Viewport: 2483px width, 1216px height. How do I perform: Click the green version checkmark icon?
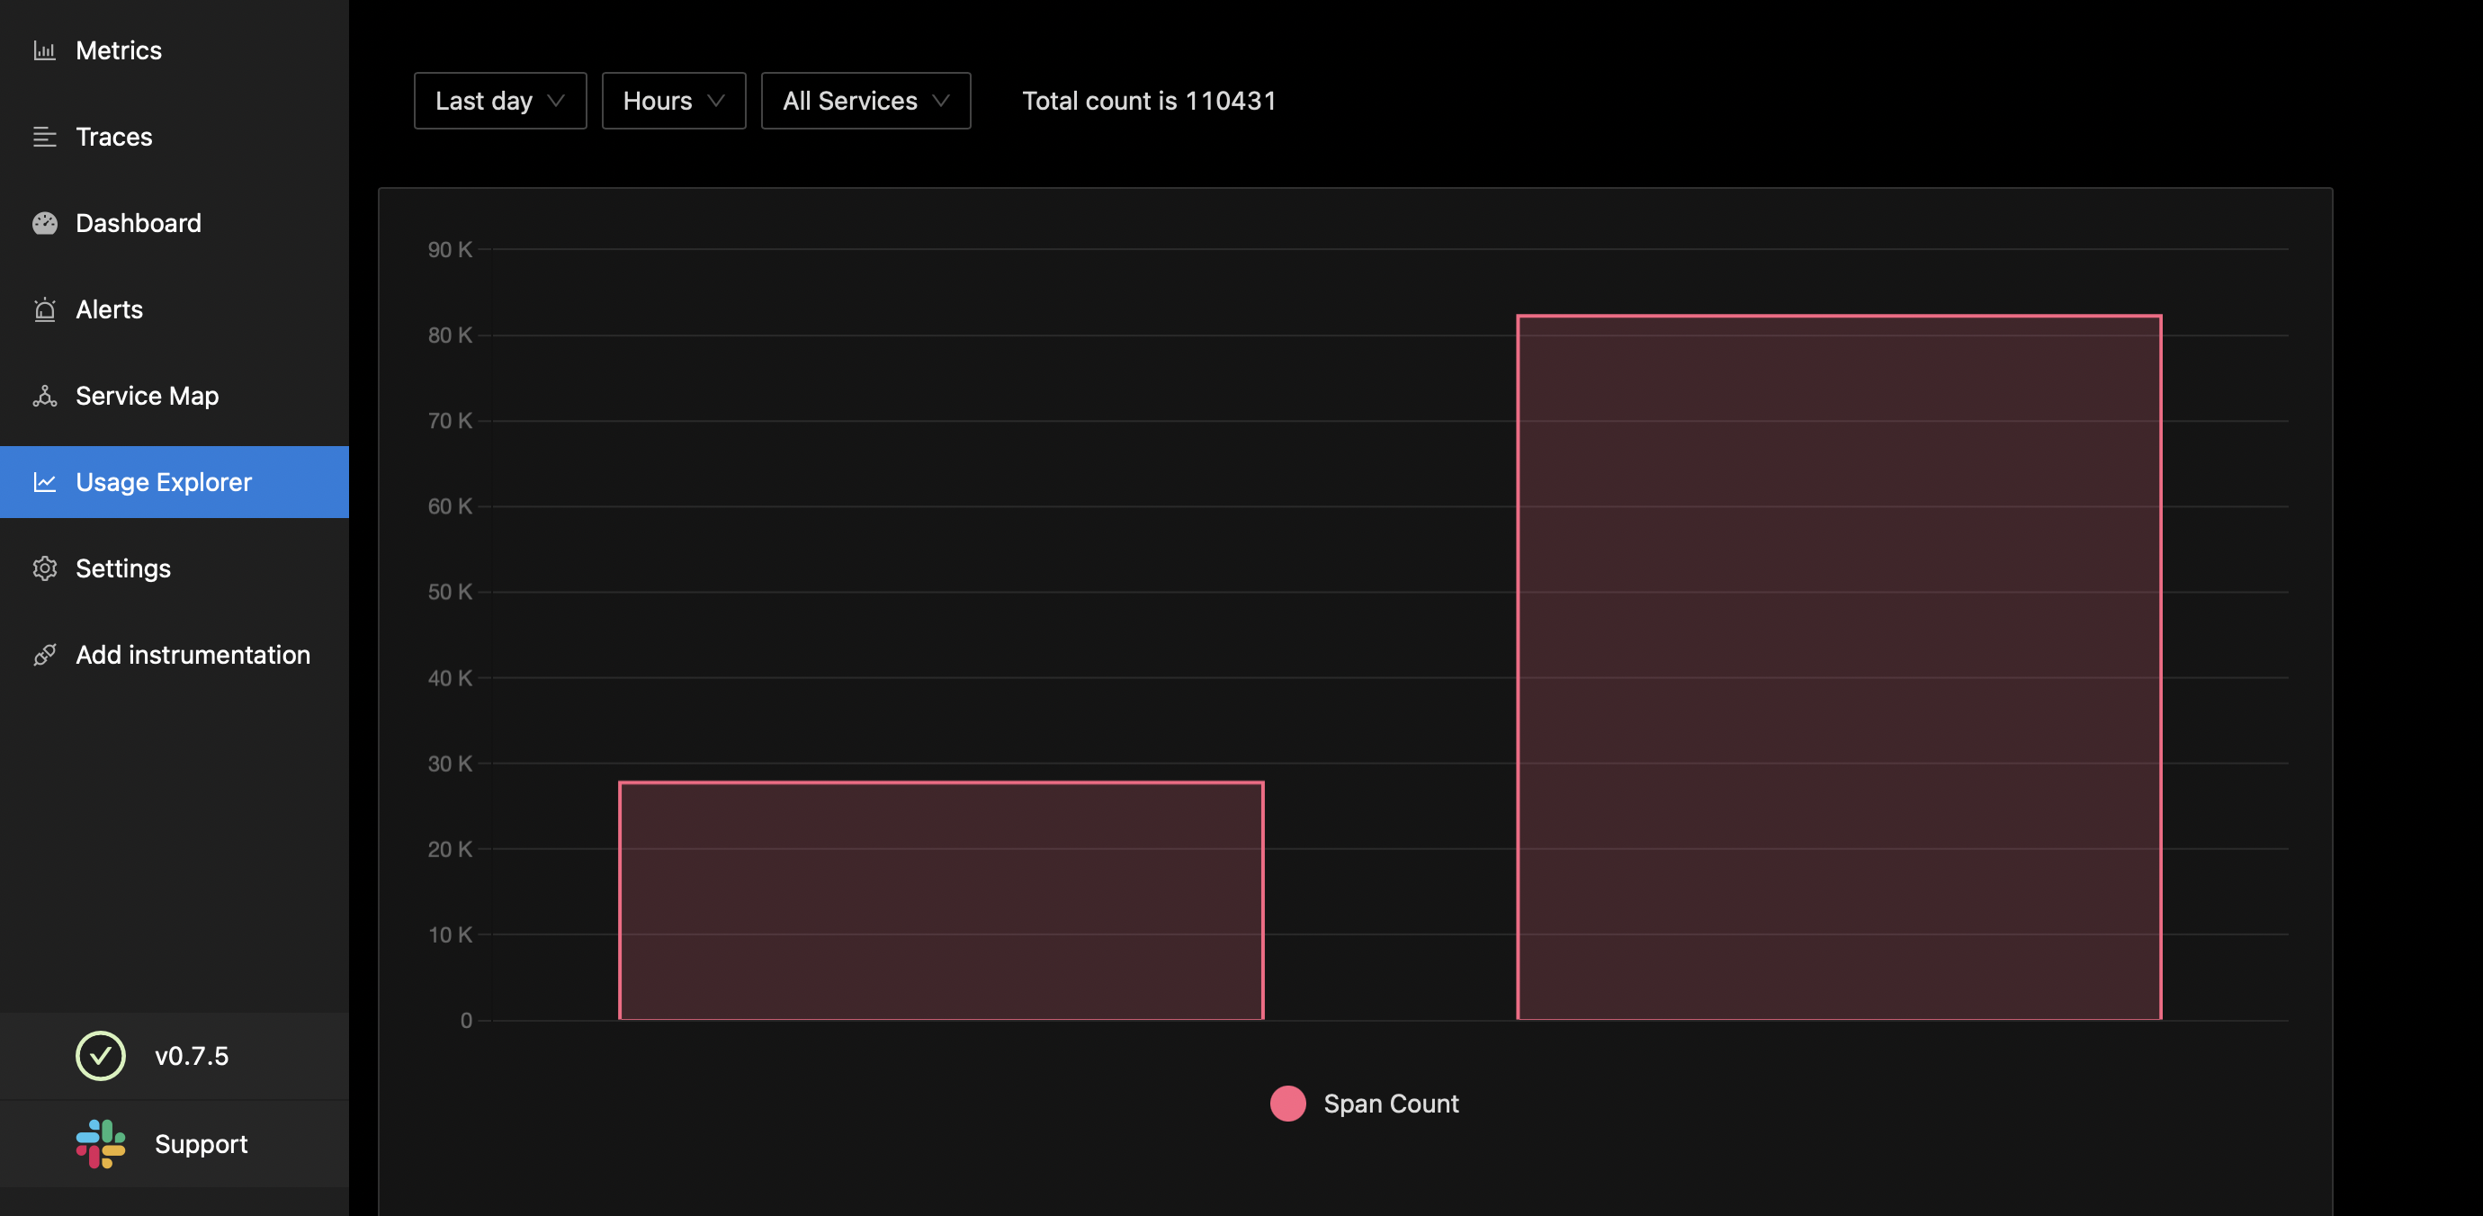coord(100,1055)
